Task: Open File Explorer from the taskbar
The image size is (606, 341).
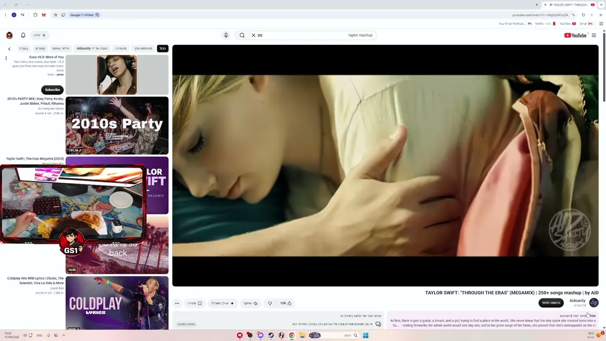Action: coord(302,335)
